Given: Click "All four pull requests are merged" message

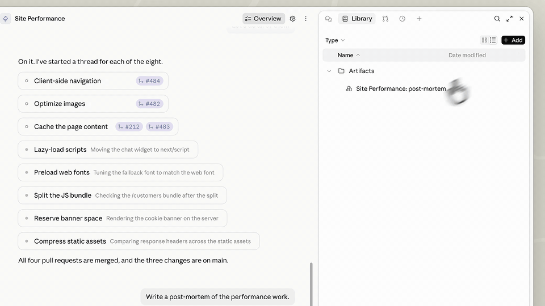Looking at the screenshot, I should 123,261.
